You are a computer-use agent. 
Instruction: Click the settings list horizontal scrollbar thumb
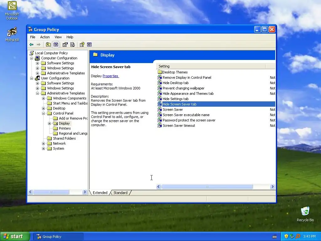click(x=207, y=186)
